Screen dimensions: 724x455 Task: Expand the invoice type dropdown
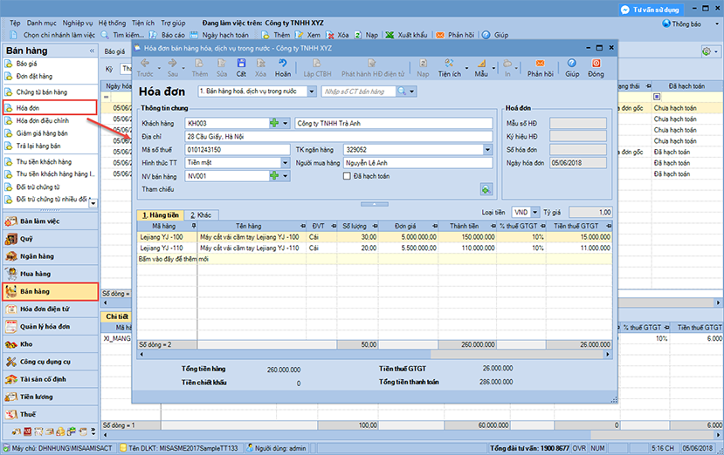point(312,92)
